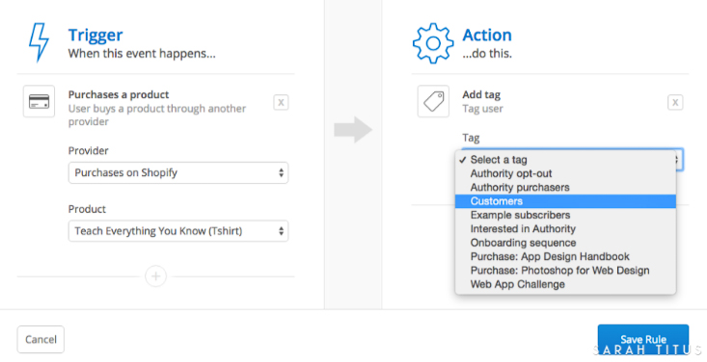Click 'User buys a product through another provider'

point(157,116)
